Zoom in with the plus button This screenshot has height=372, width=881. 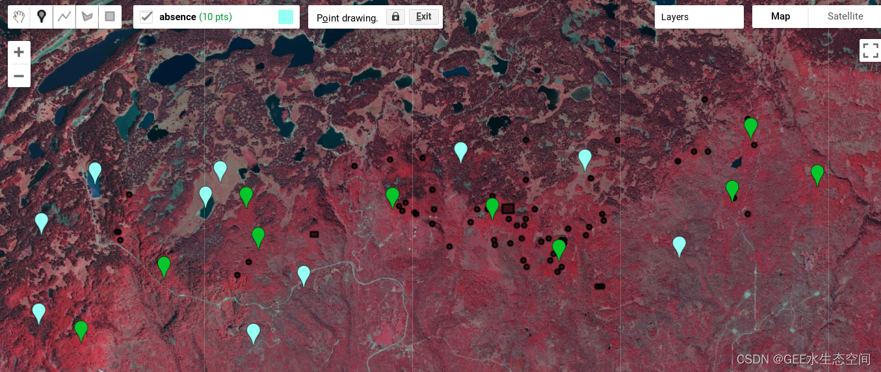pyautogui.click(x=19, y=53)
